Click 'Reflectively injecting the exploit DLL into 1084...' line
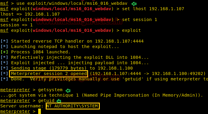The width and height of the screenshot is (208, 114). 80,58
